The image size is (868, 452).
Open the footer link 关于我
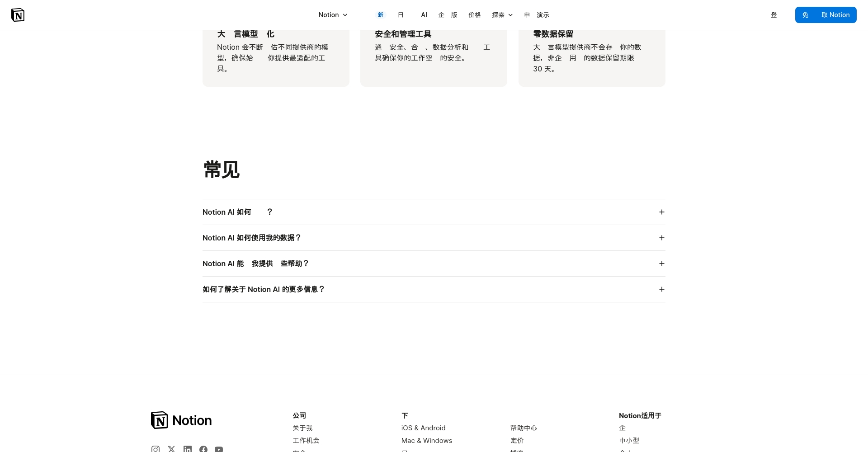pos(302,428)
